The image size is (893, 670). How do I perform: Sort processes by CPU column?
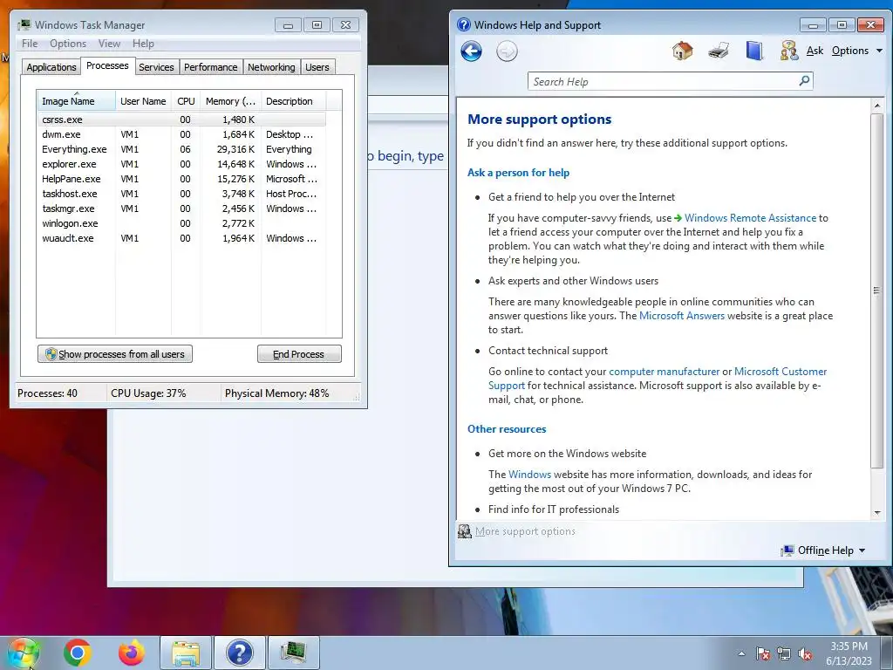186,101
